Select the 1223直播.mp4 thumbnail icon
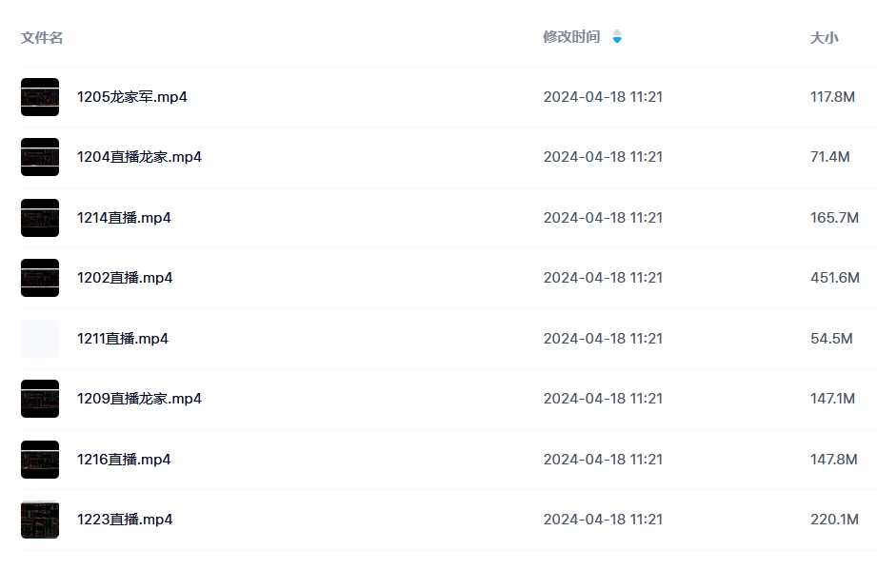This screenshot has height=570, width=877. coord(40,520)
